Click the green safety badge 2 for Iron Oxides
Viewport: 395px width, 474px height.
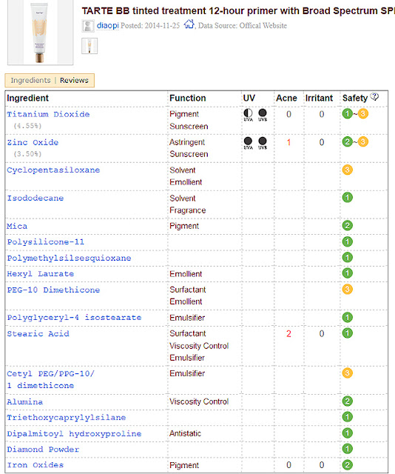point(347,465)
